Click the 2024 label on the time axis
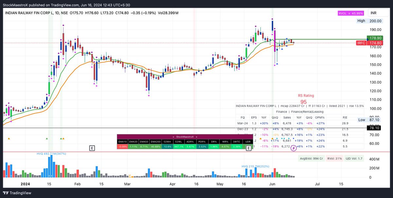 25,184
